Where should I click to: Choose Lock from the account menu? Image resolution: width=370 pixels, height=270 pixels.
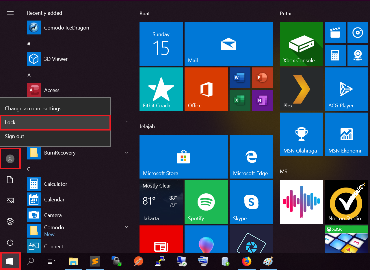pyautogui.click(x=55, y=122)
